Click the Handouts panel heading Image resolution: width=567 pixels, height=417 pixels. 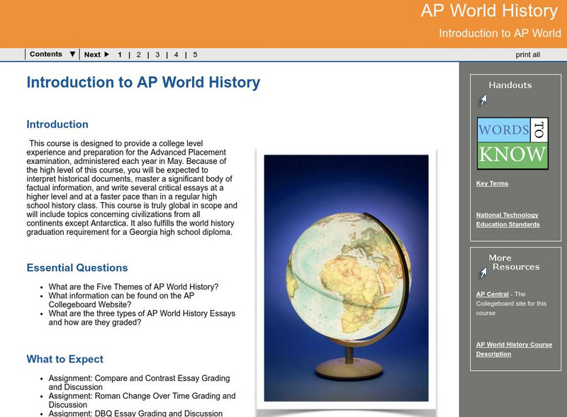point(510,85)
